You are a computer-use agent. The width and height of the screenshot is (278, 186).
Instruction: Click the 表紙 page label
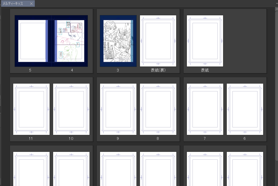tap(205, 70)
